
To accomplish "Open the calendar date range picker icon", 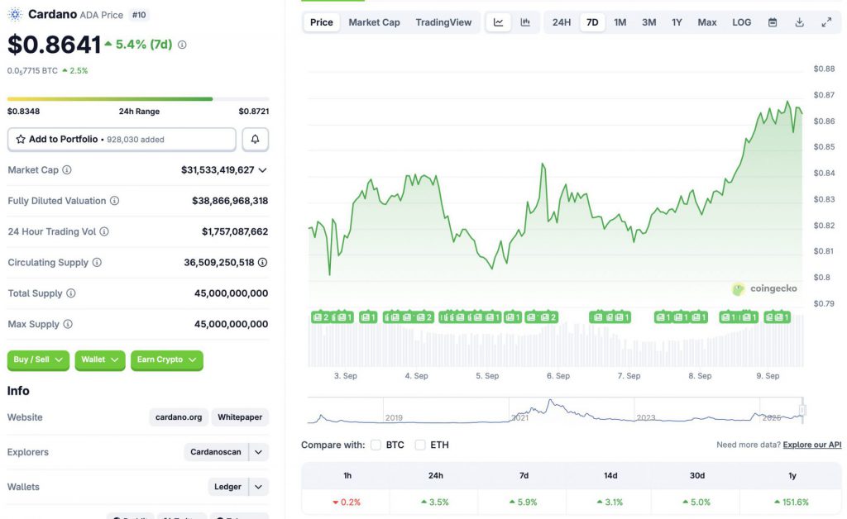I will pos(773,22).
